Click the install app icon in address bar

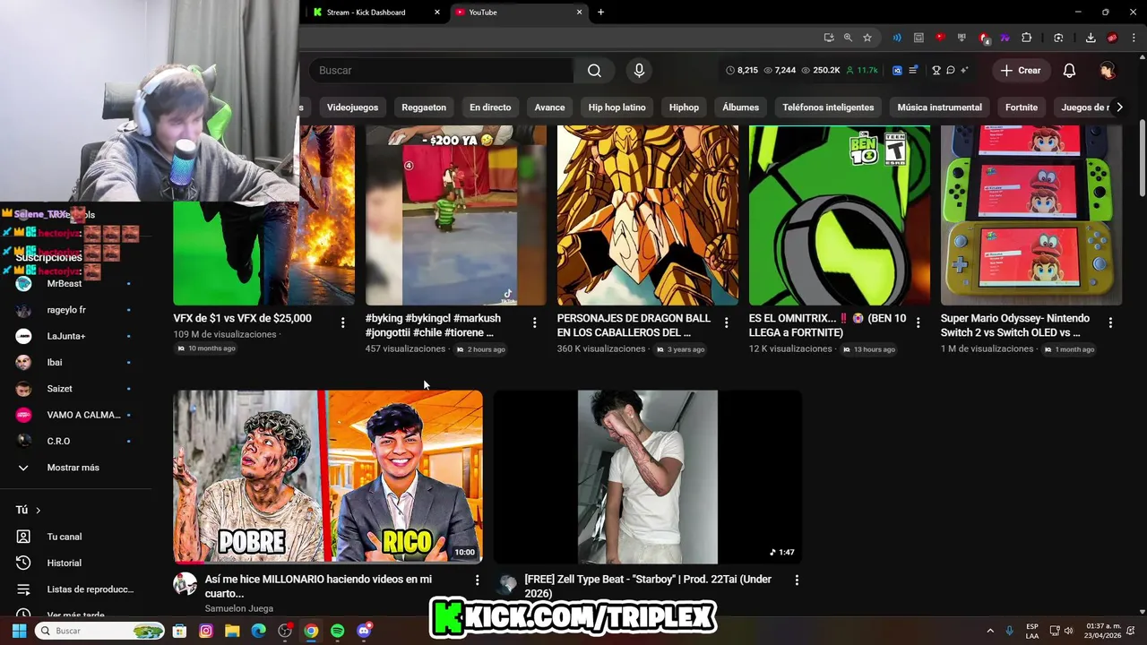pos(829,38)
